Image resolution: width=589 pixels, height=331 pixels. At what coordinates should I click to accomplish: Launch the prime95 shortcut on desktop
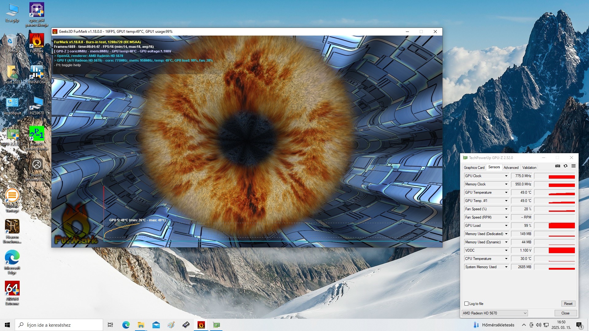click(37, 139)
